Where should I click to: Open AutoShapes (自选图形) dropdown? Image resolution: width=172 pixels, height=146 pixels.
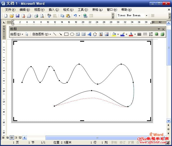pyautogui.click(x=42, y=34)
